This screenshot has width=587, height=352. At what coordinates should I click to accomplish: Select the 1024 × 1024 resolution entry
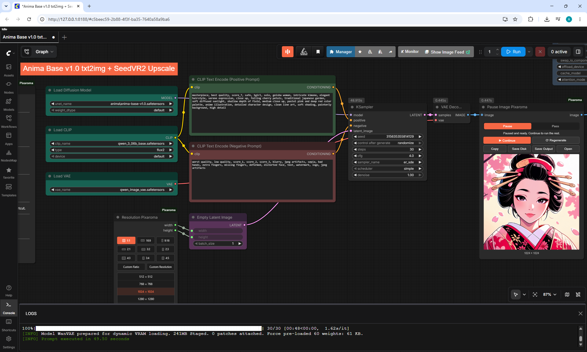click(146, 291)
